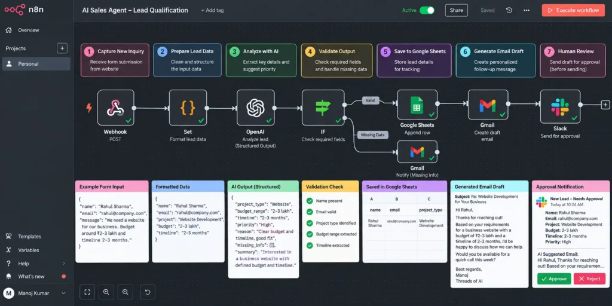This screenshot has width=612, height=306.
Task: Open workflow history clock icon
Action: coord(509,11)
